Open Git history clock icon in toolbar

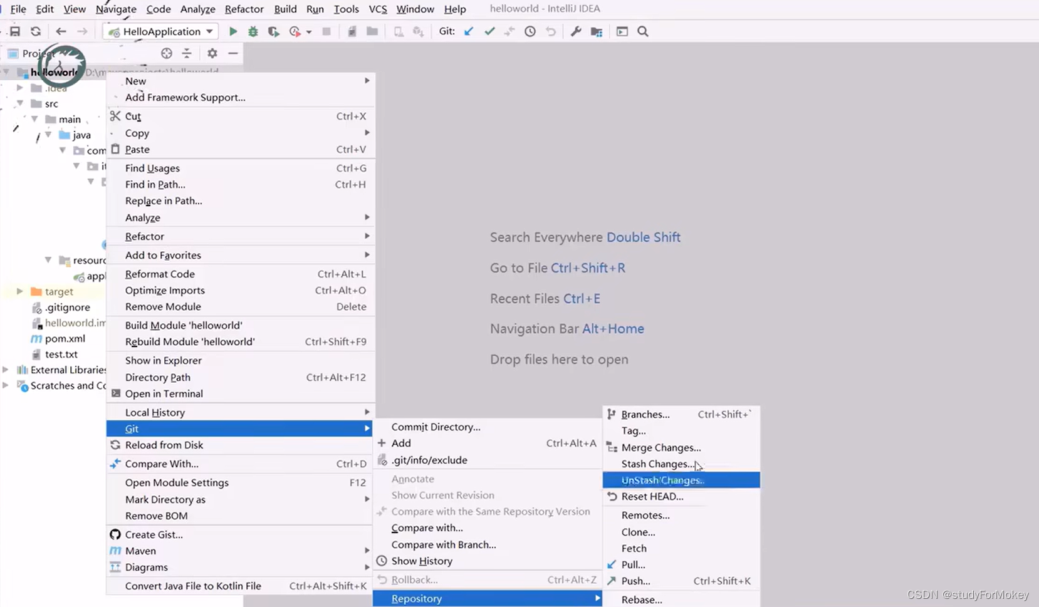click(x=530, y=31)
